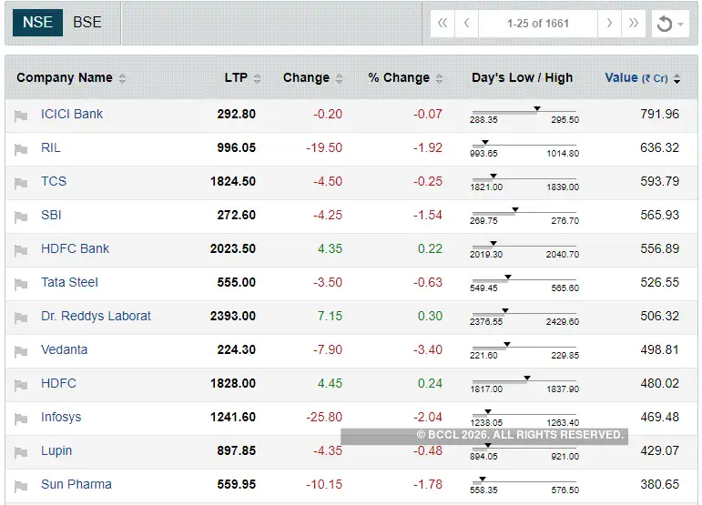The height and width of the screenshot is (505, 702).
Task: Open the Dr. Reddys Laborat link
Action: (x=96, y=316)
